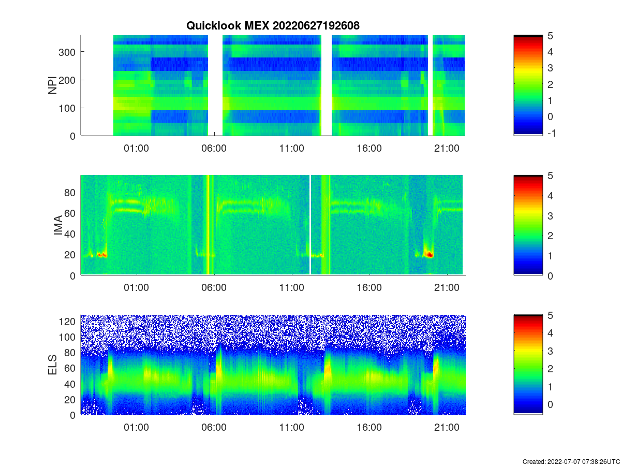Click the ELS spectrogram panel
The height and width of the screenshot is (466, 621).
[x=273, y=365]
